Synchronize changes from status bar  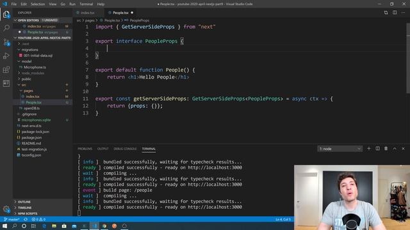(x=26, y=219)
